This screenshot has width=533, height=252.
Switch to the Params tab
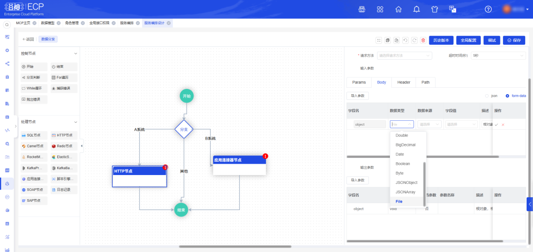point(359,82)
